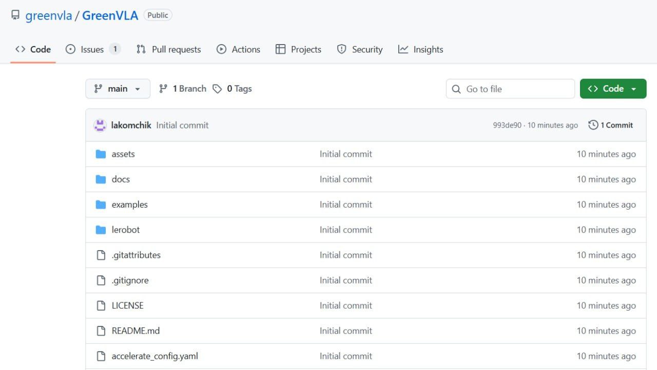Click the docs folder icon
Image resolution: width=657 pixels, height=370 pixels.
coord(101,179)
